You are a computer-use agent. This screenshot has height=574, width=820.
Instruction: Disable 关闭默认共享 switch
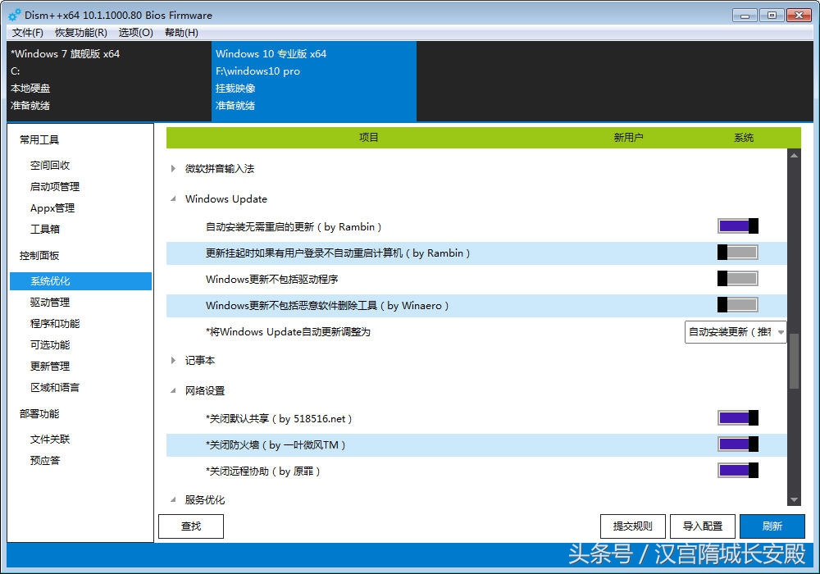(x=737, y=417)
